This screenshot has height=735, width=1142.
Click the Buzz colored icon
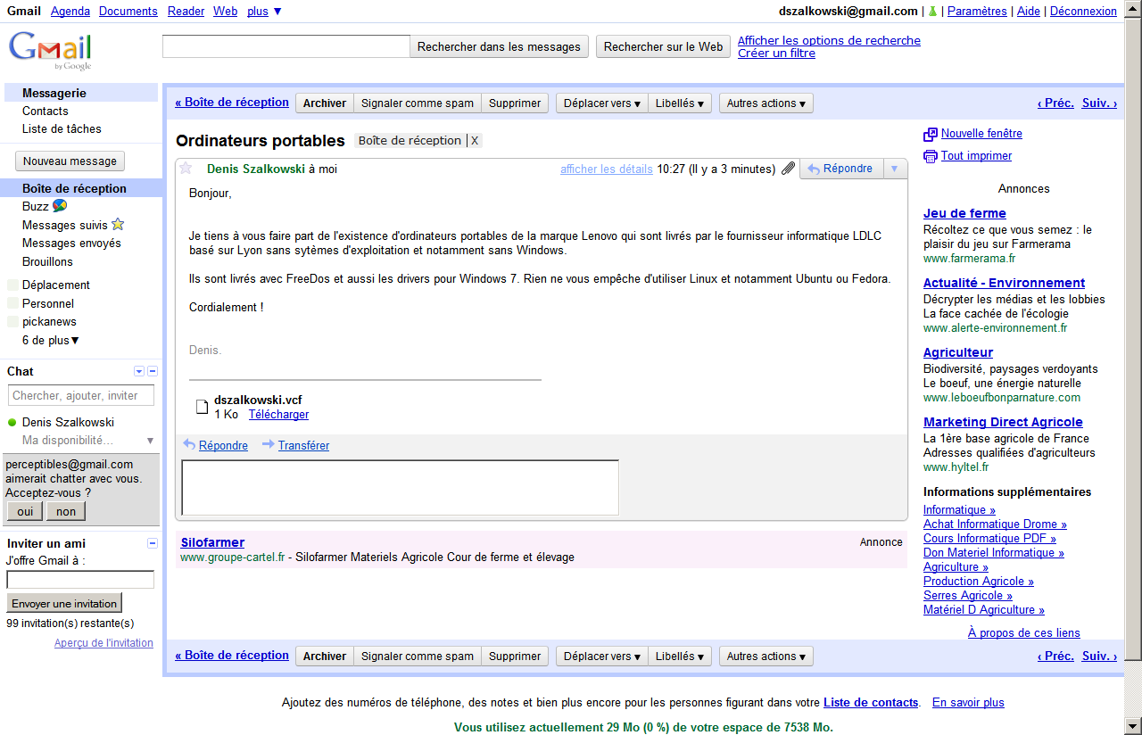60,206
